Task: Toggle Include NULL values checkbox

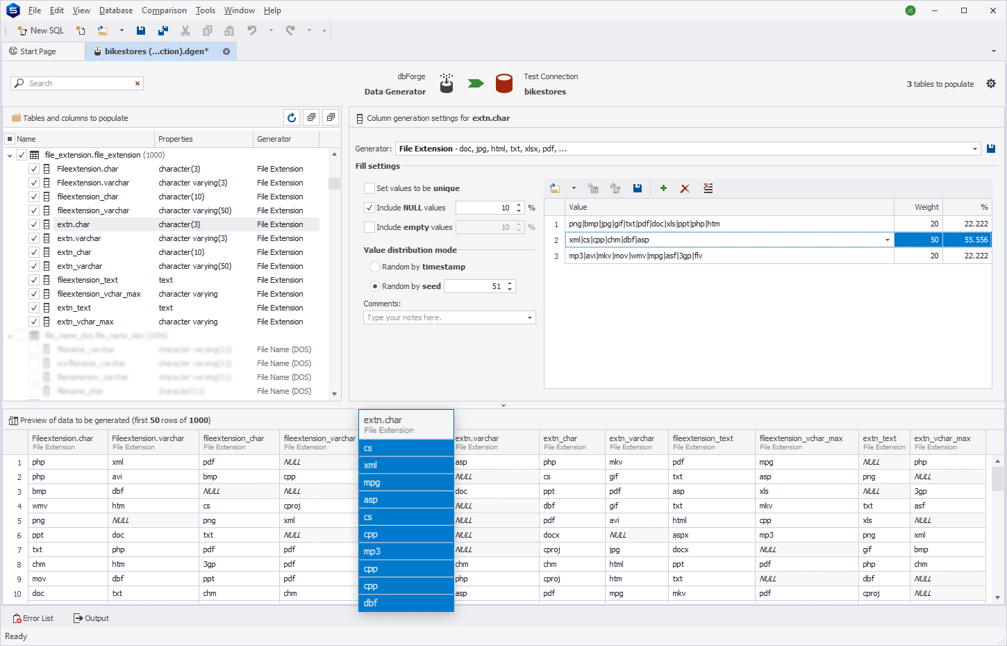Action: 369,208
